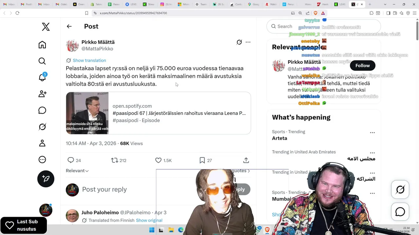419x235 pixels.
Task: Open the floating Grok button
Action: pyautogui.click(x=400, y=190)
